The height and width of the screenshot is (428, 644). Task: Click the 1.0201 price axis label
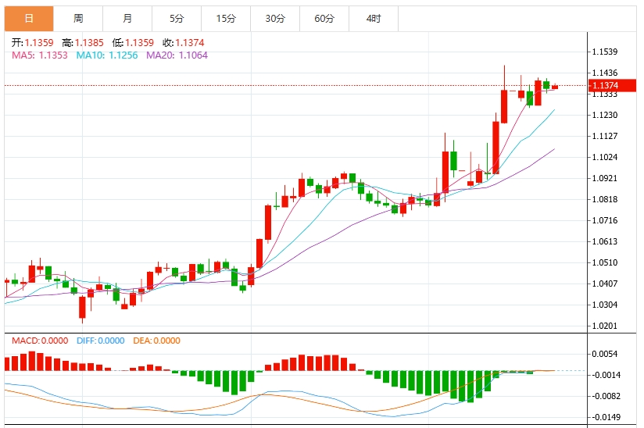(605, 326)
